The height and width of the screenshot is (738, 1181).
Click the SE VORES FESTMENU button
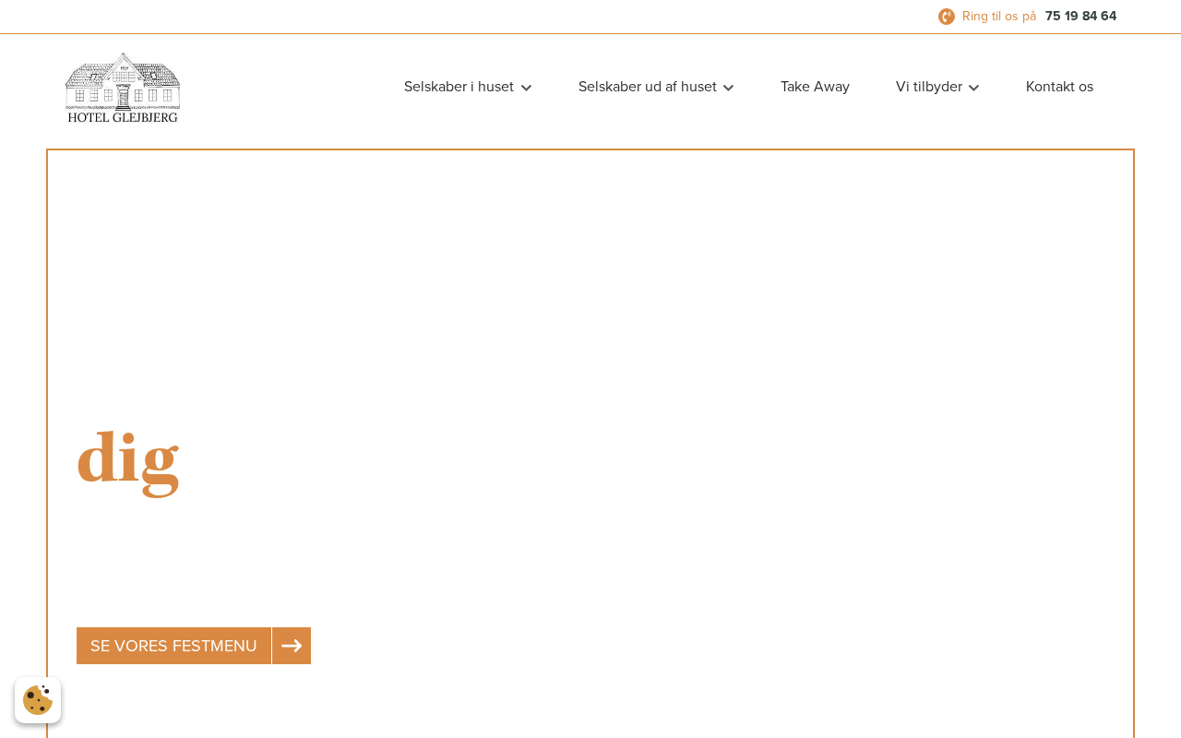pyautogui.click(x=173, y=646)
